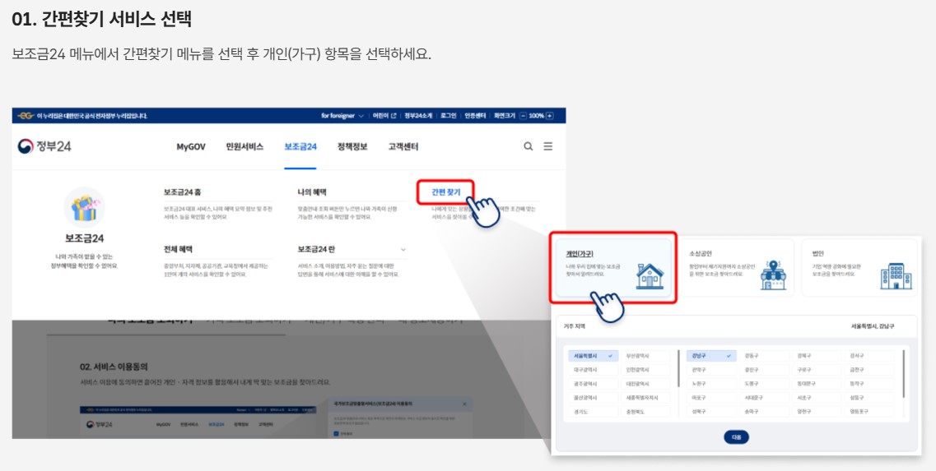Click the 보조금24 gift box icon
This screenshot has height=471, width=936.
click(x=84, y=207)
